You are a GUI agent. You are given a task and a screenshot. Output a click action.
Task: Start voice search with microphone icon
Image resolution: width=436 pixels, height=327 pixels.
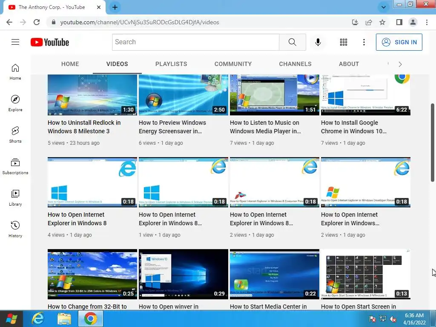coord(318,42)
